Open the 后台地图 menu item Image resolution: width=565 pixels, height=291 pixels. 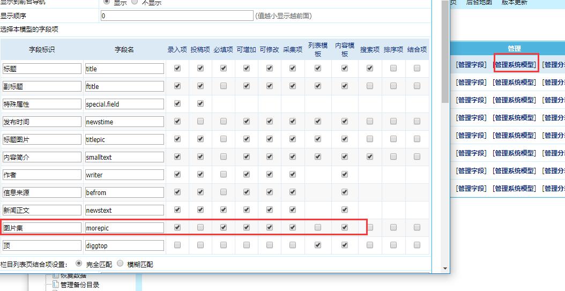coord(479,3)
